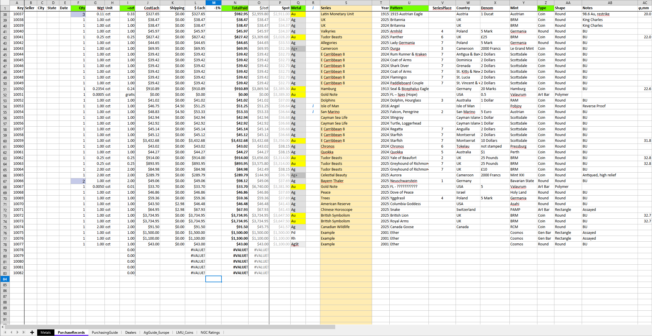Click the green TotalPaid header cell
This screenshot has height=336, width=652.
235,8
